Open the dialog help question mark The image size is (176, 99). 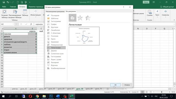point(123,7)
